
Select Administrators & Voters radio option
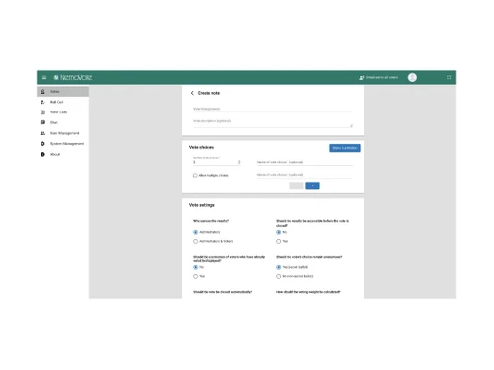(195, 241)
